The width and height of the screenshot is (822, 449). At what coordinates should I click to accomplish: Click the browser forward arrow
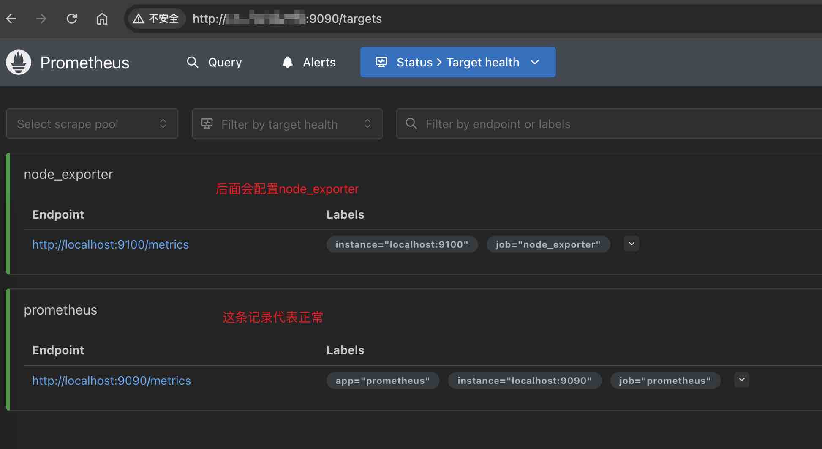(41, 19)
